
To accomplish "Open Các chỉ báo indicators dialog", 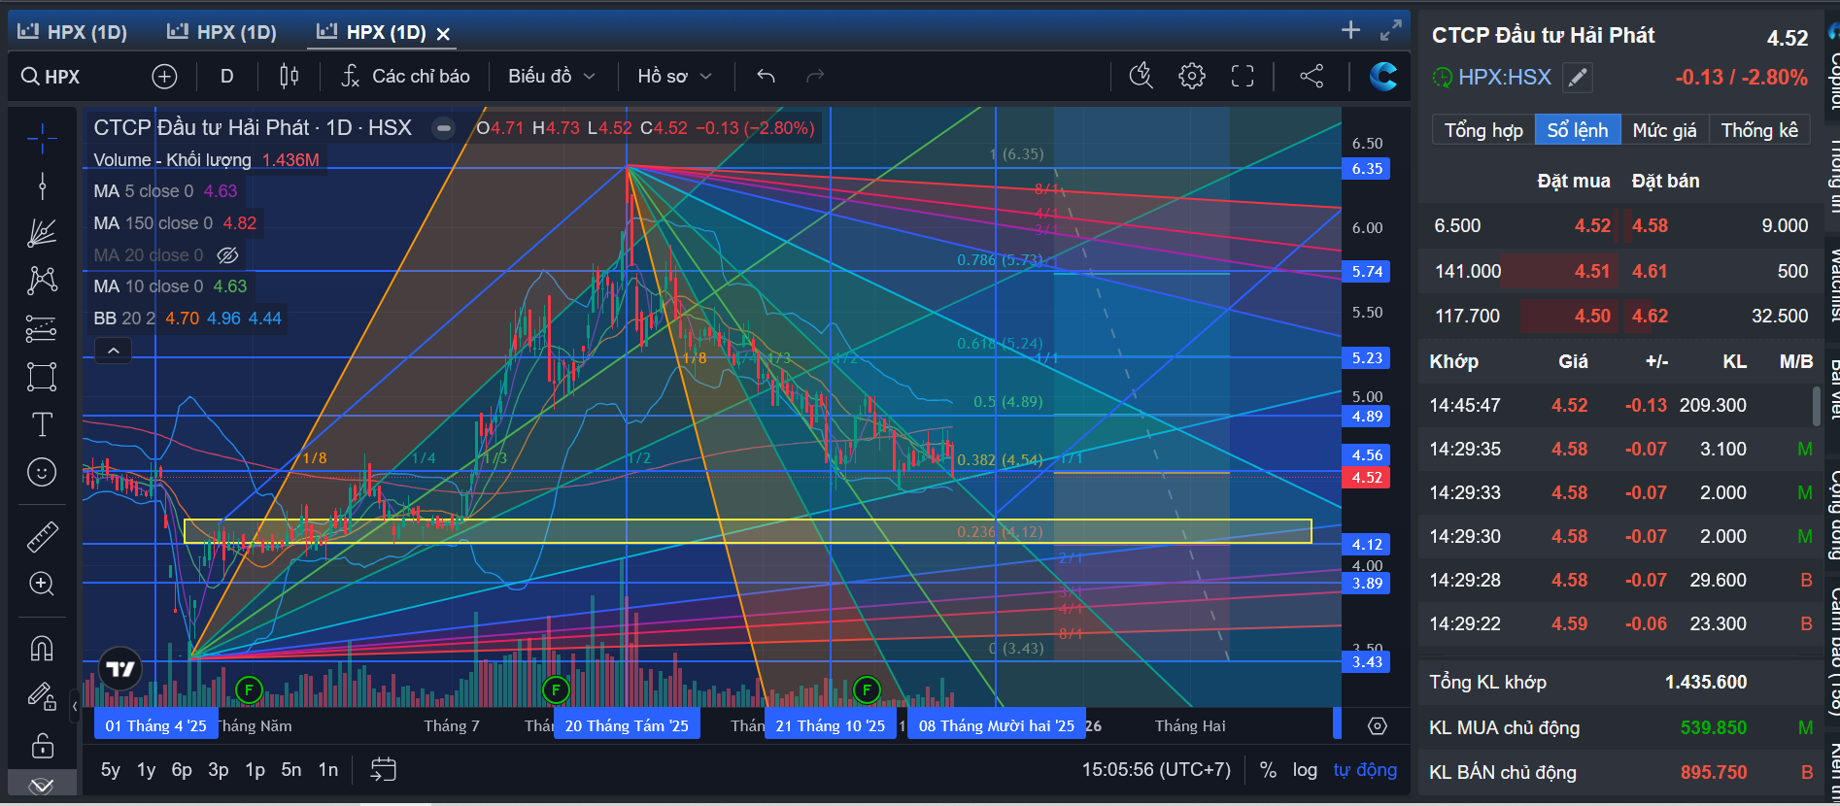I will pyautogui.click(x=405, y=76).
